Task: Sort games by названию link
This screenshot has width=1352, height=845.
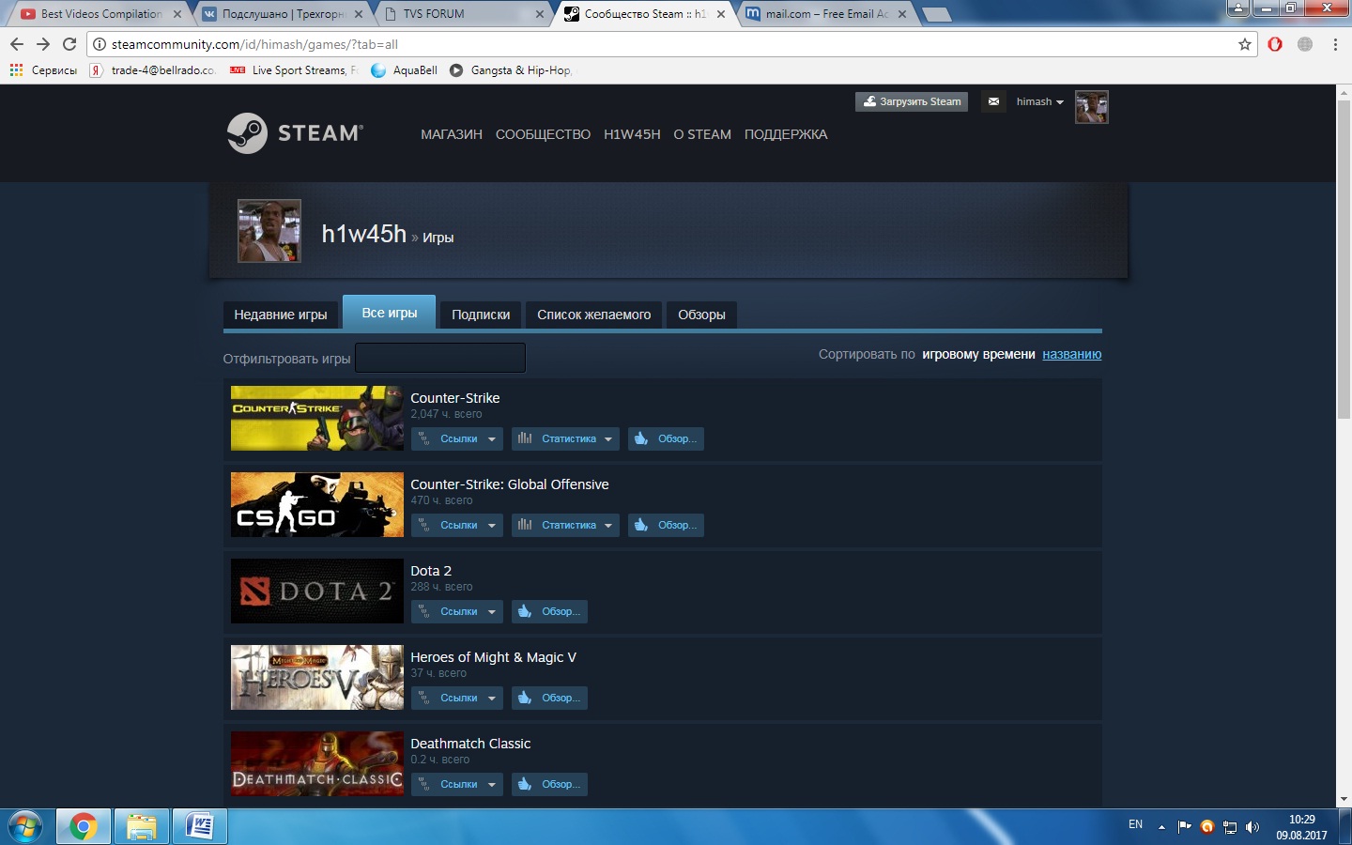Action: coord(1071,354)
